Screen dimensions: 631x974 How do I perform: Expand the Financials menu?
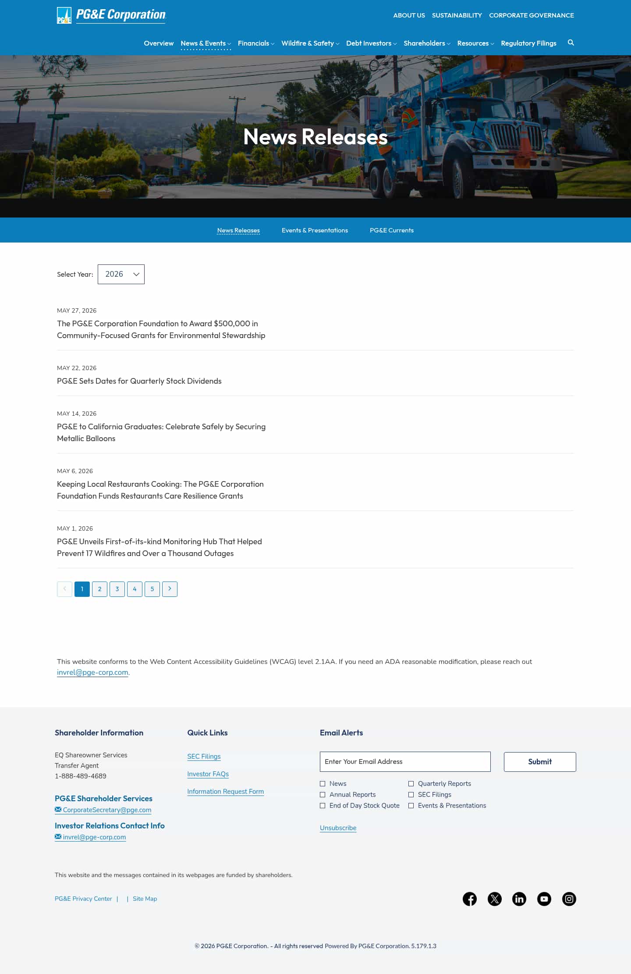click(x=256, y=43)
